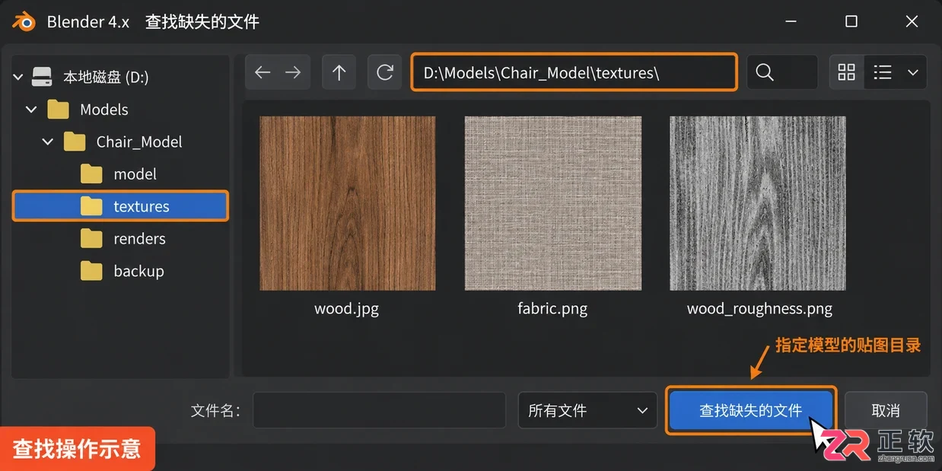Viewport: 942px width, 471px height.
Task: Collapse the Chair_Model folder chevron
Action: 48,142
